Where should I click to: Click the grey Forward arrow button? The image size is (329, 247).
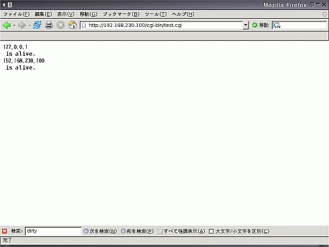[x=22, y=25]
